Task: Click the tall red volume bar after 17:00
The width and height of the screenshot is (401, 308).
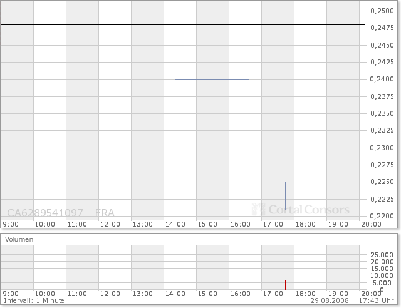Action: click(x=286, y=285)
